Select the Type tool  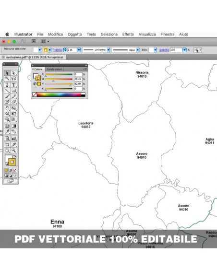(x=13, y=85)
